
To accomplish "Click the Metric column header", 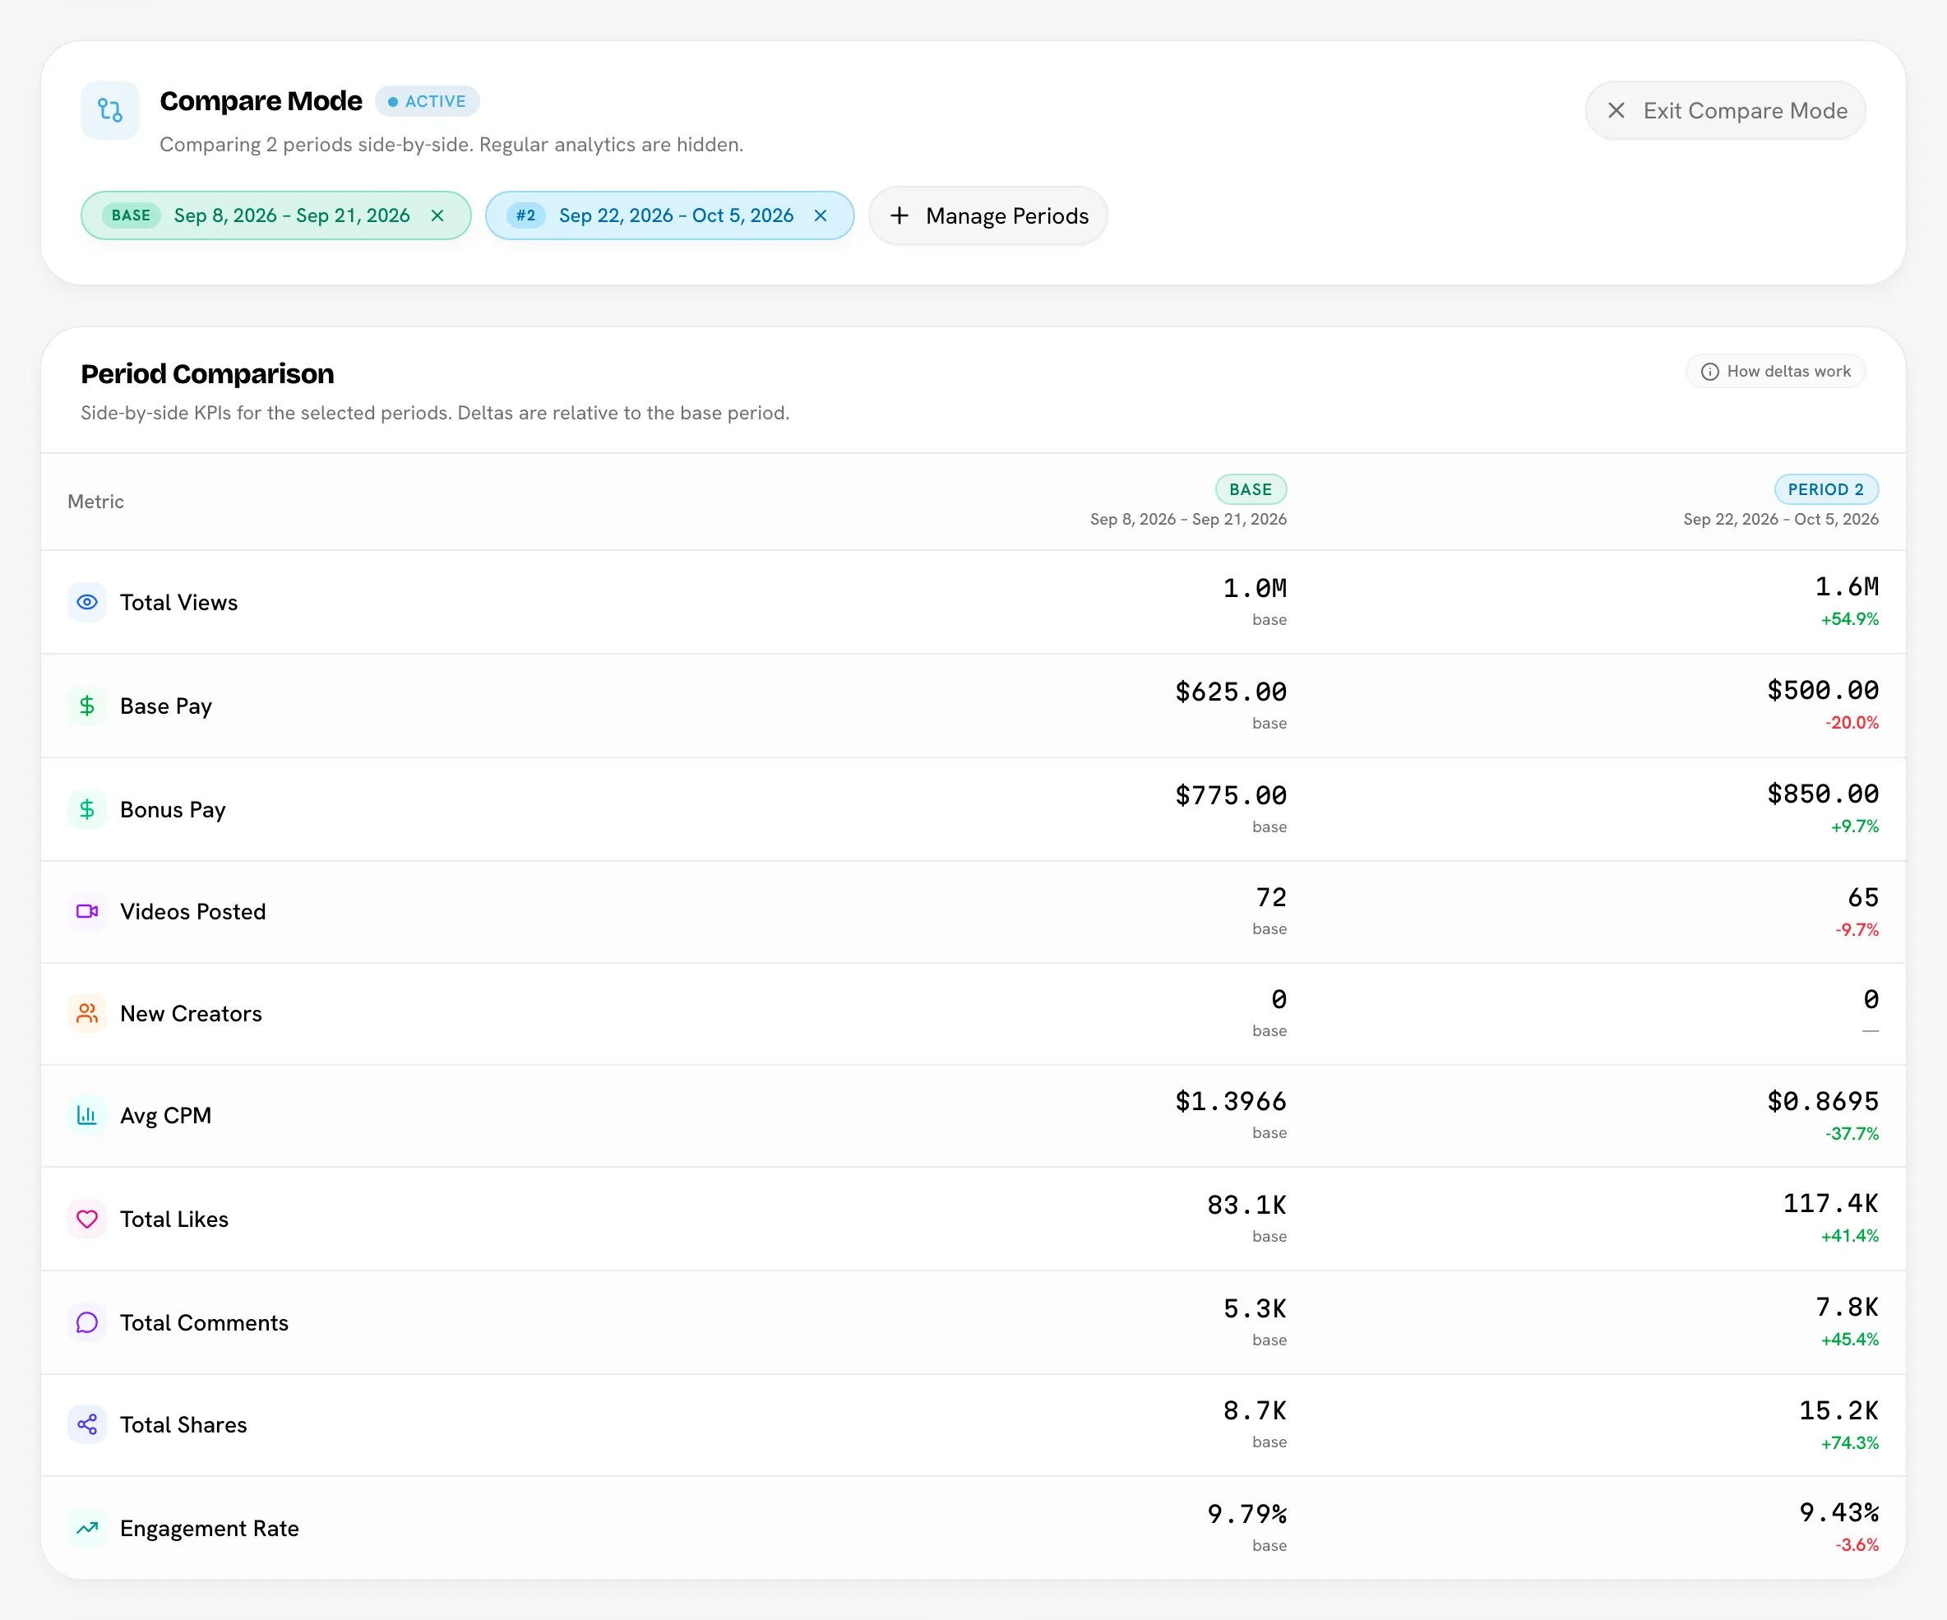I will 95,502.
